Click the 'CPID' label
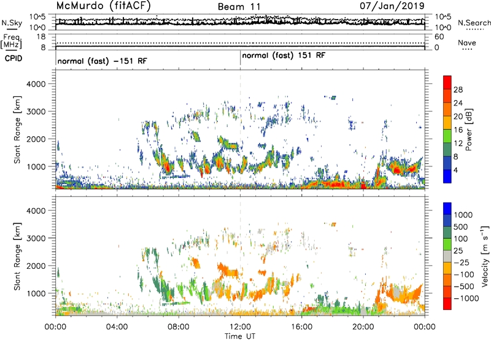Viewport: 491px width, 340px height. point(14,58)
